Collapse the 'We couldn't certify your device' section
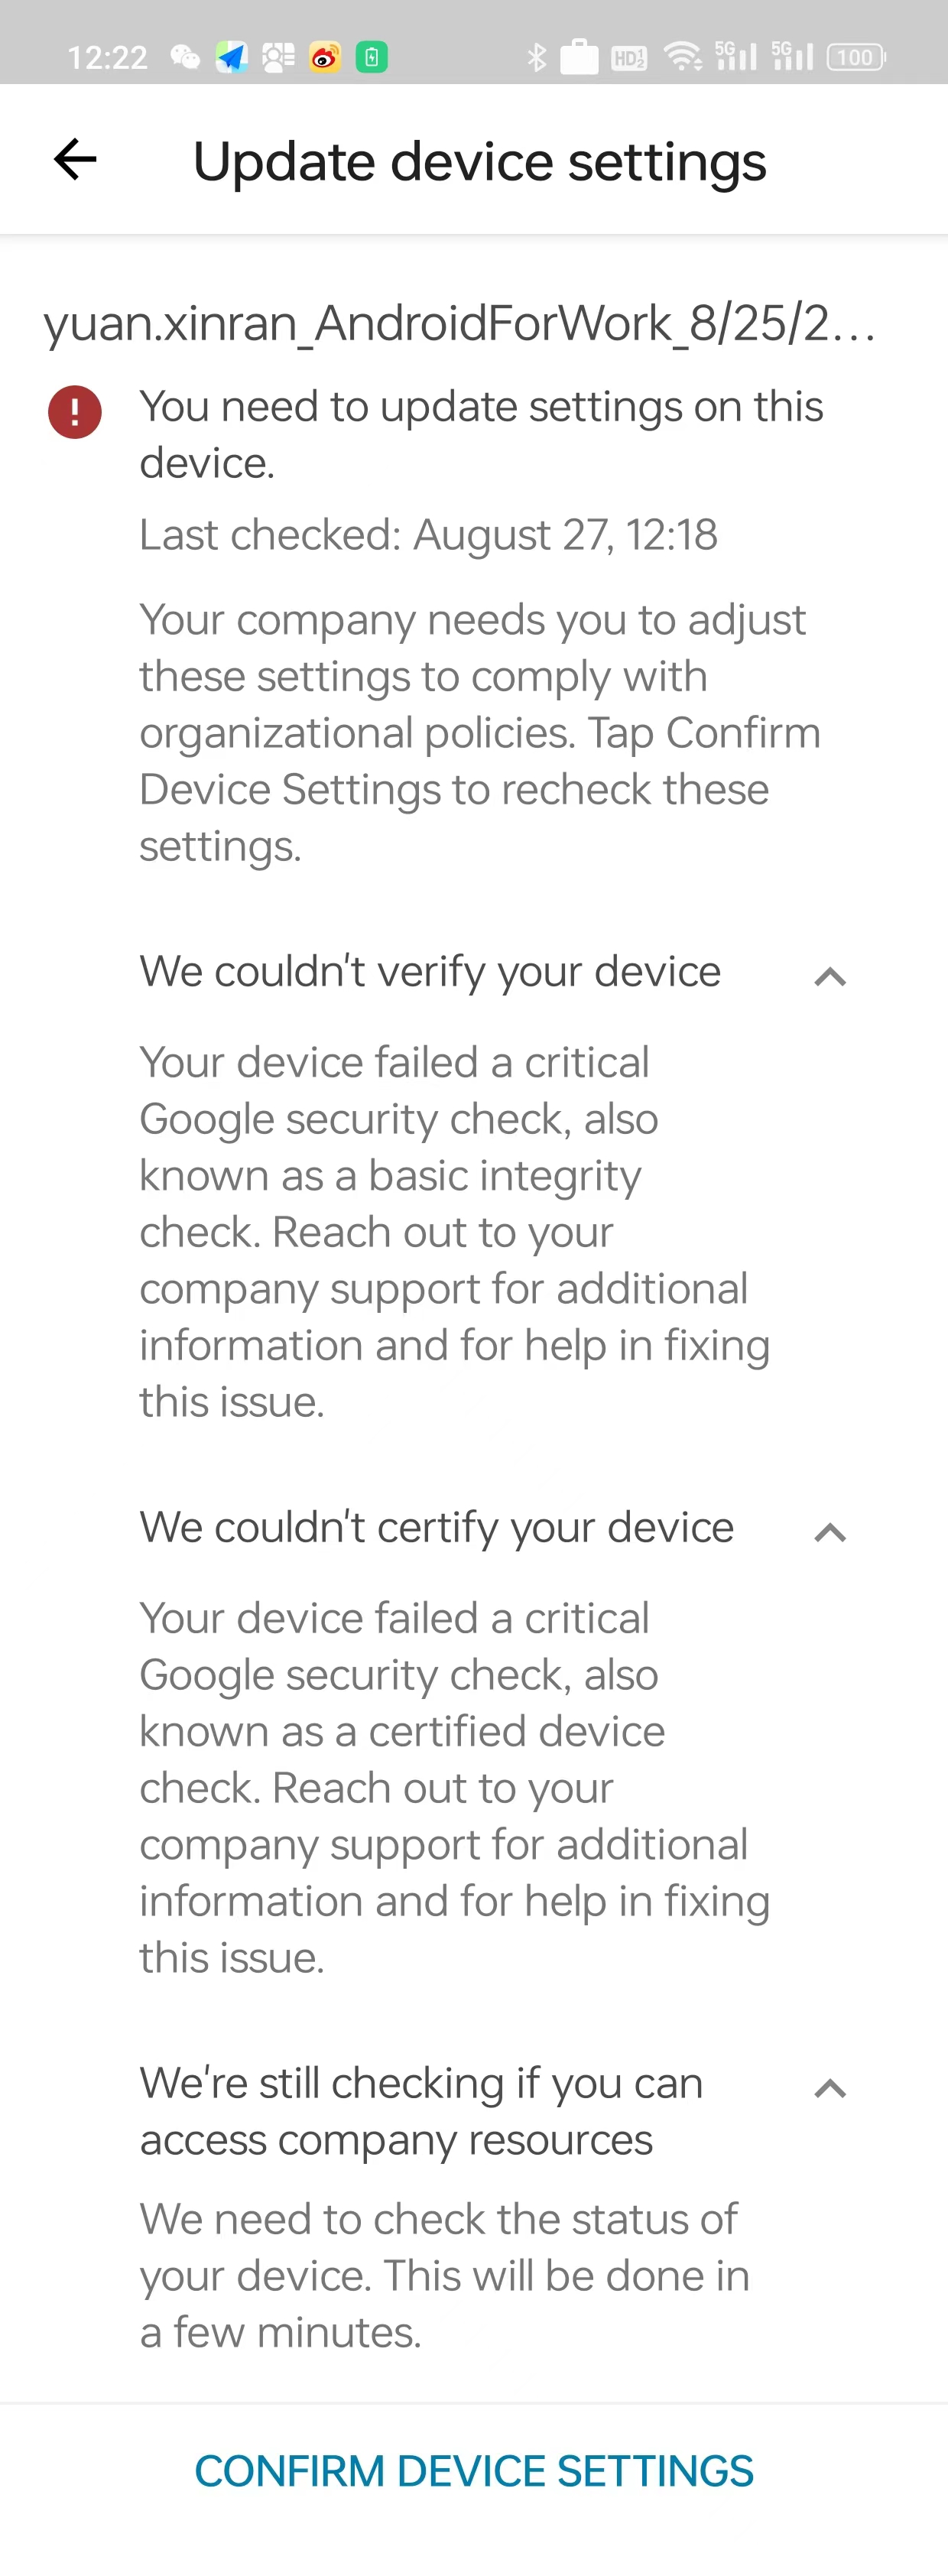948x2576 pixels. pos(831,1532)
